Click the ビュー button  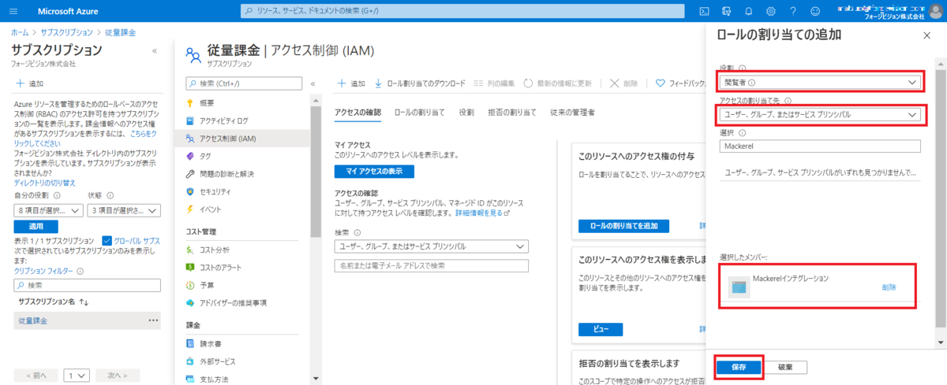[x=601, y=329]
